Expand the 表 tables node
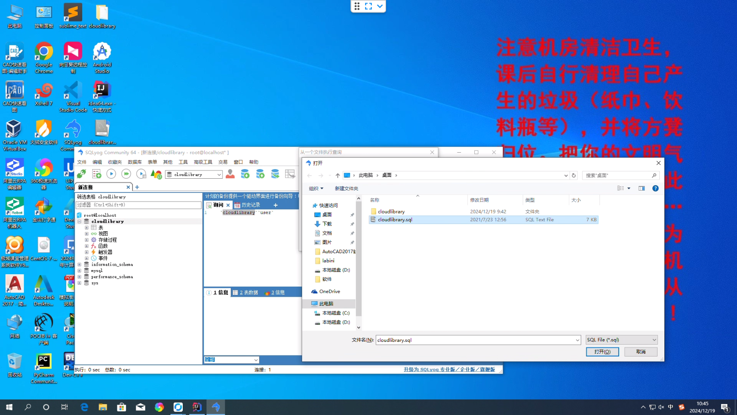This screenshot has width=737, height=415. [86, 228]
